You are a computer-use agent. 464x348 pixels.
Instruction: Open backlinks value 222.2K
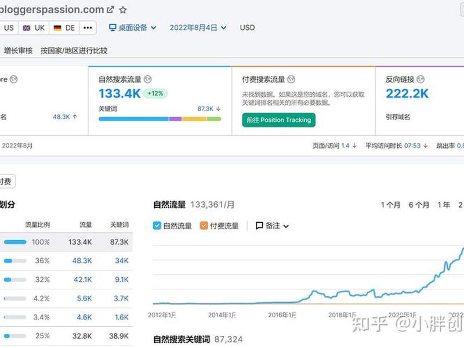[407, 93]
